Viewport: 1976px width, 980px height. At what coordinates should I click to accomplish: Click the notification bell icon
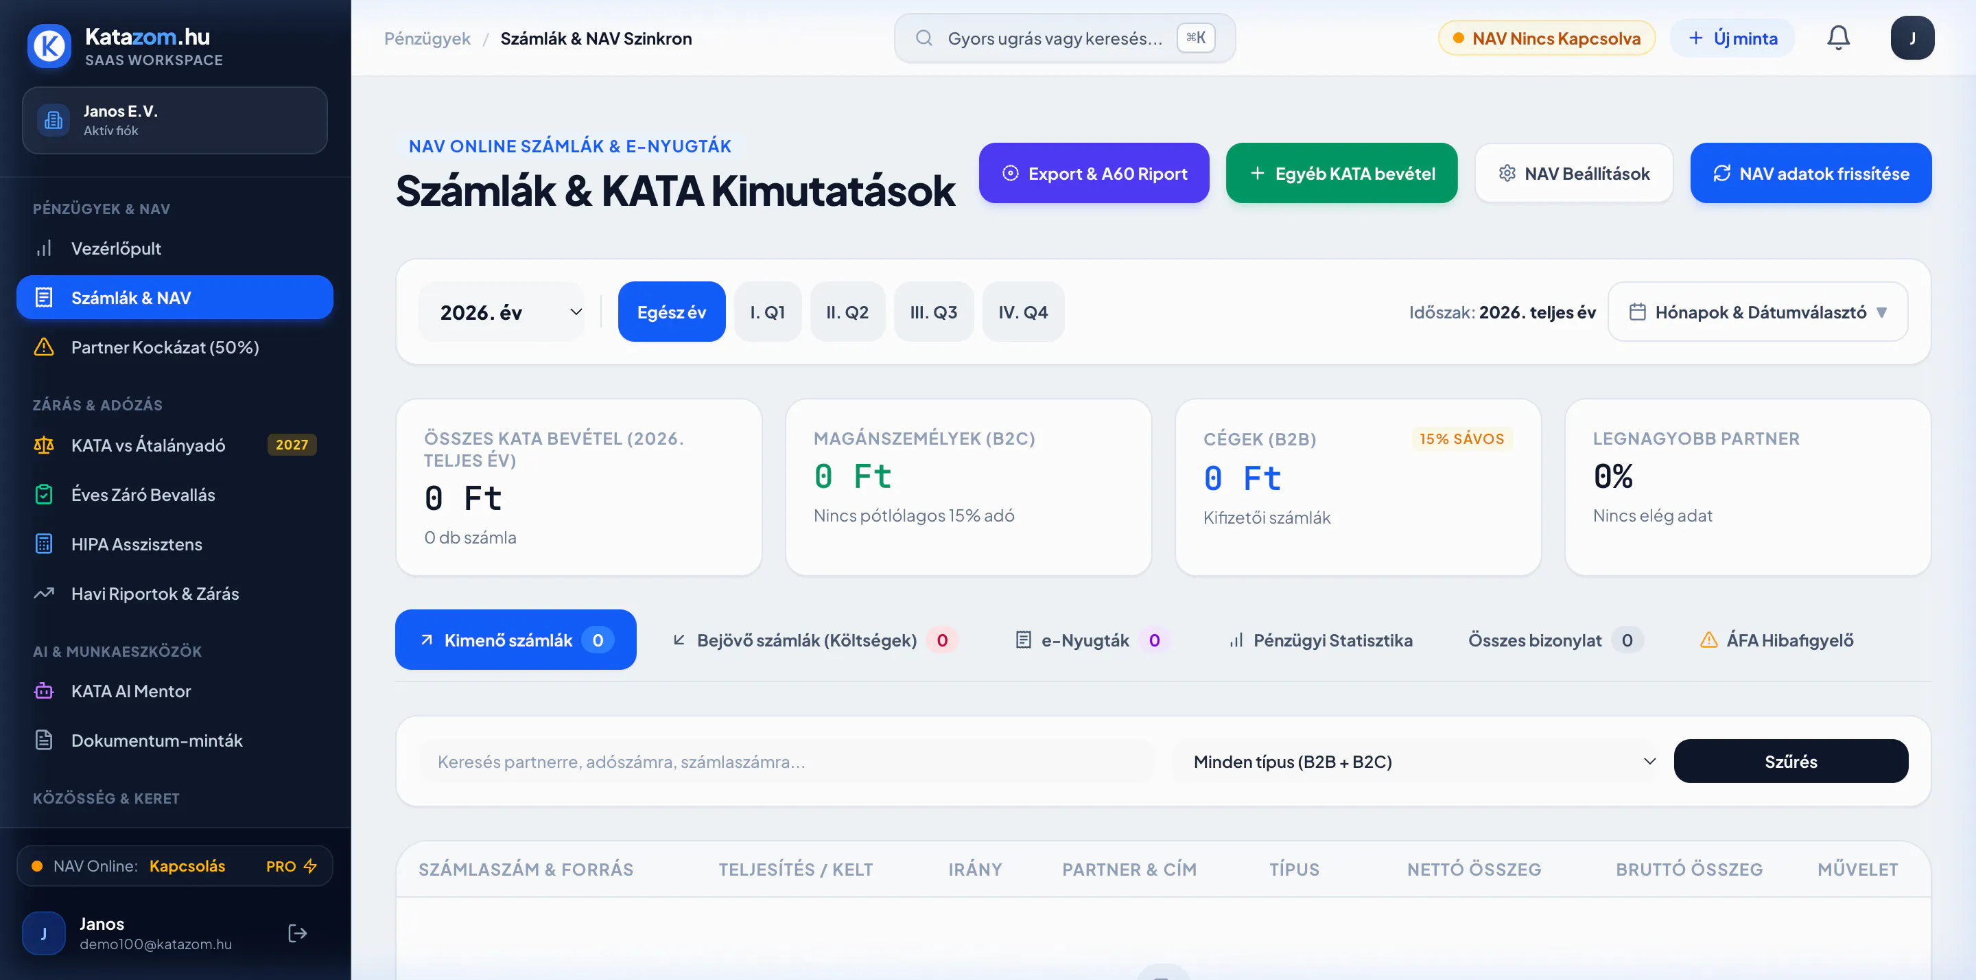coord(1838,38)
